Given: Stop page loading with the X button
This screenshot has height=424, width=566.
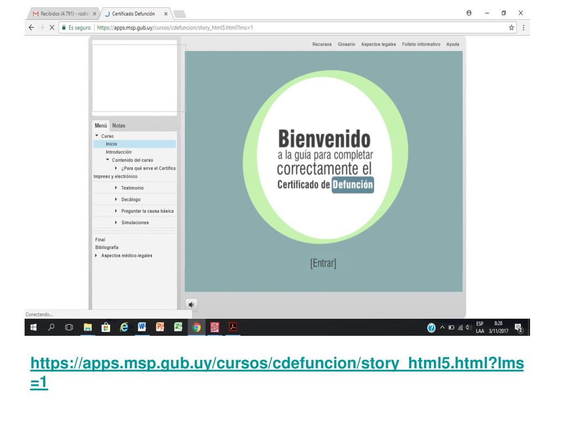Looking at the screenshot, I should pyautogui.click(x=51, y=28).
